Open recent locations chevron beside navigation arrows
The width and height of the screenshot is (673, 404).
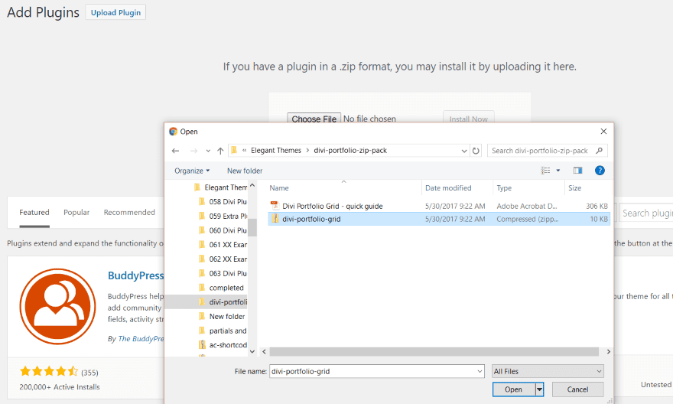208,151
